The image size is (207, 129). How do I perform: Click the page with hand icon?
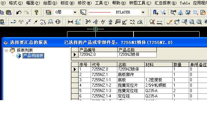[203, 12]
